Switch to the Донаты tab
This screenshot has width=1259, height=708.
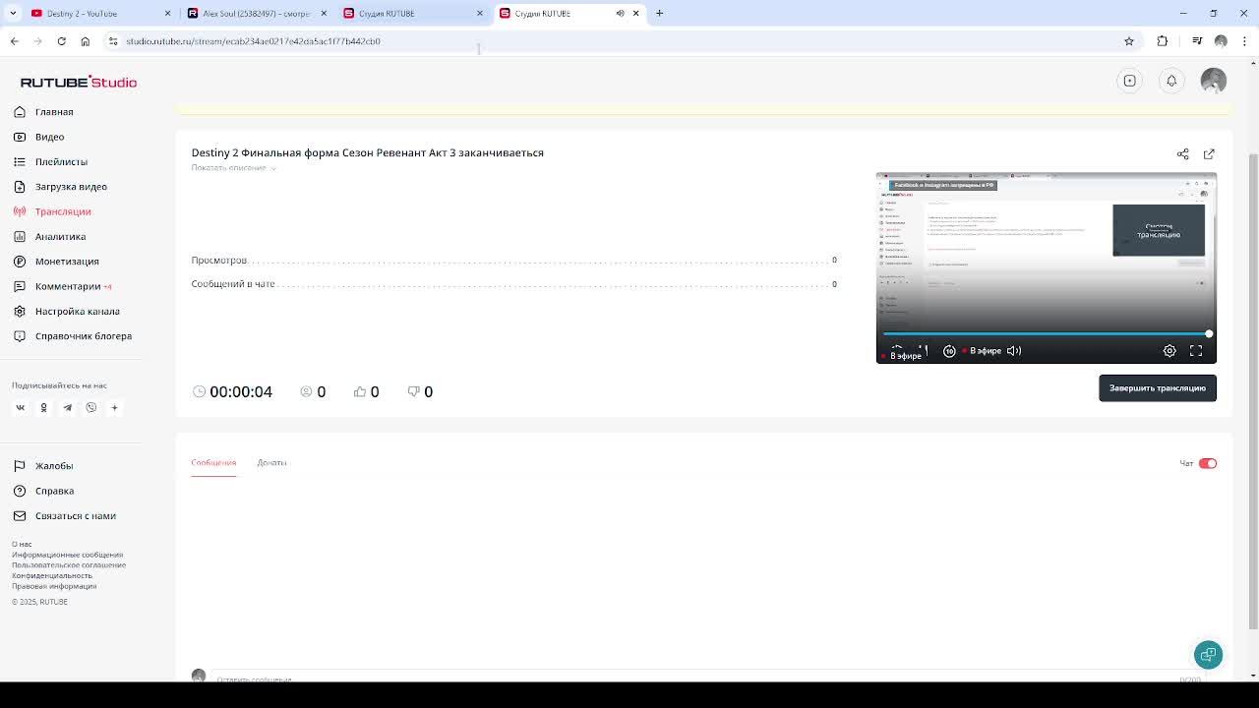point(271,463)
